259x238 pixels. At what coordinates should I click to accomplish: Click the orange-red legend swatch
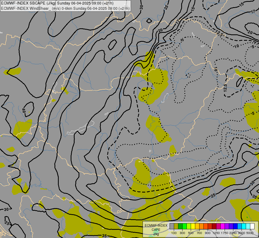point(206,226)
